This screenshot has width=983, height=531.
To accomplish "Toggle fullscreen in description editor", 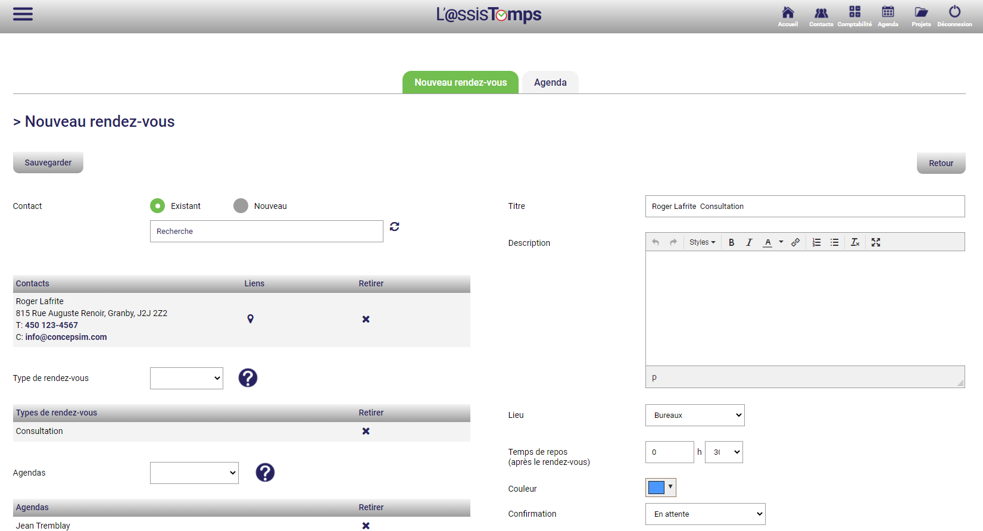I will [x=876, y=242].
